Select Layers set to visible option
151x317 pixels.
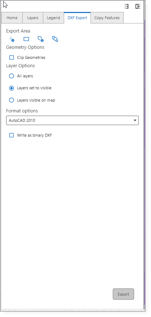pyautogui.click(x=12, y=88)
